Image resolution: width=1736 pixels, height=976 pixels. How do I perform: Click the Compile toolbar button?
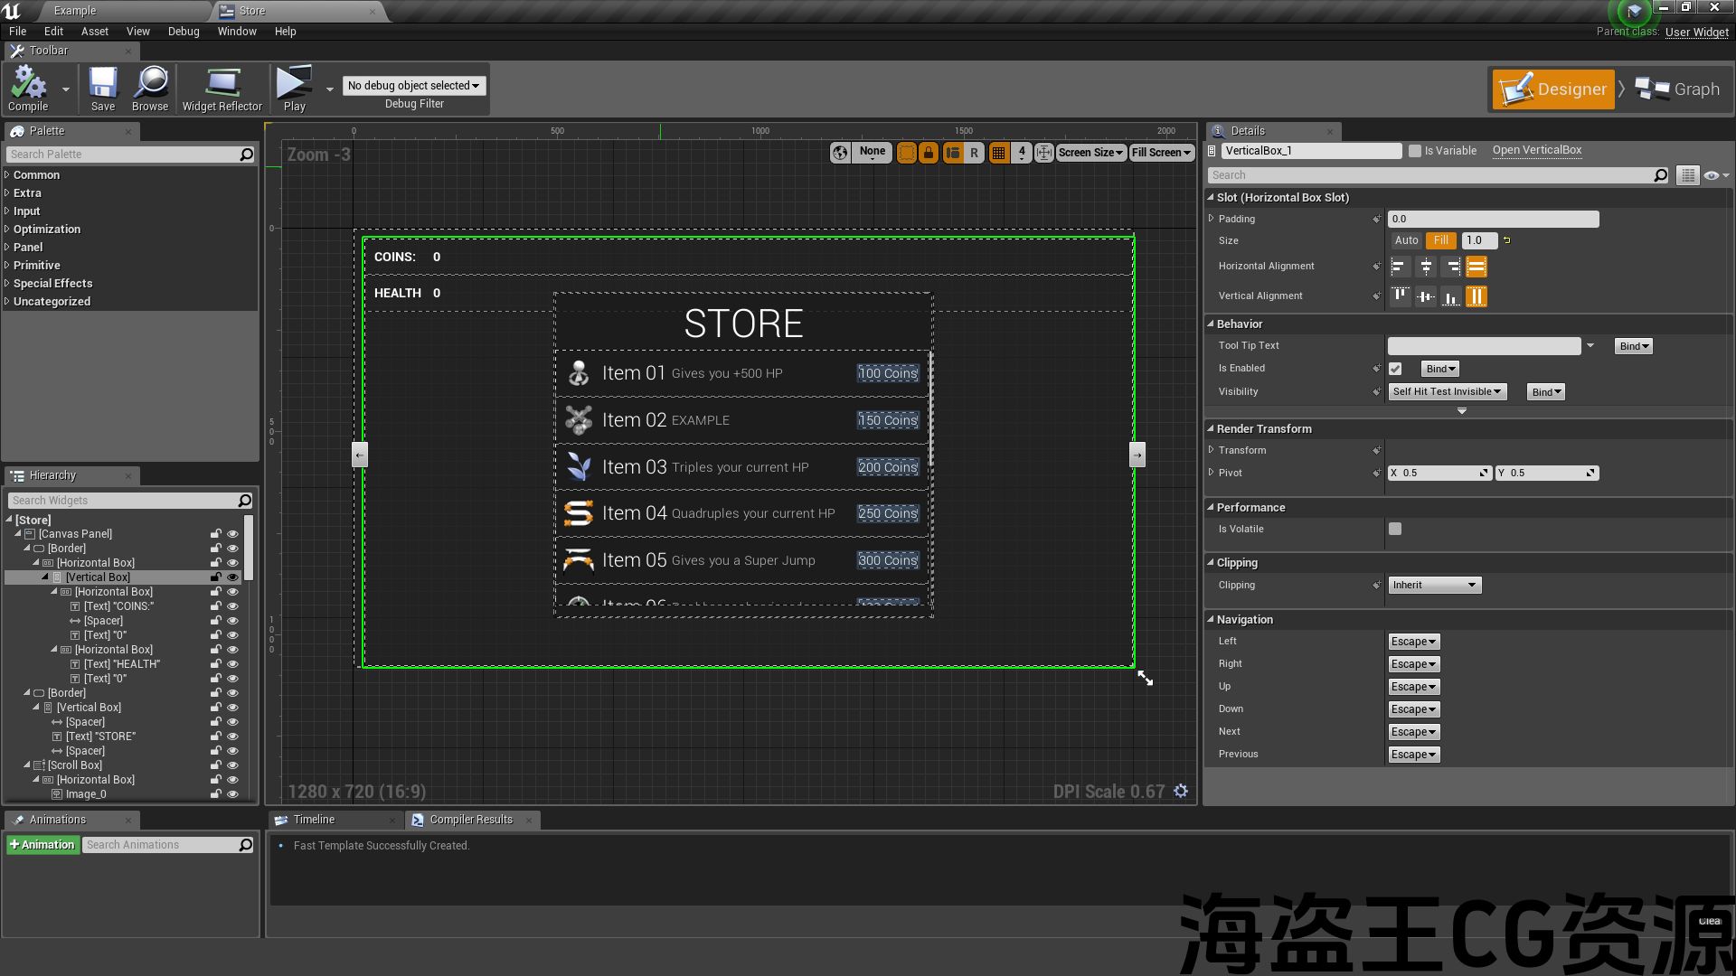pos(28,89)
